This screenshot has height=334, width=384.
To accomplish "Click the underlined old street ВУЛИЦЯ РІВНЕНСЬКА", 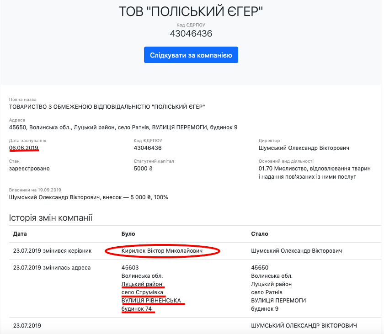I will (151, 301).
